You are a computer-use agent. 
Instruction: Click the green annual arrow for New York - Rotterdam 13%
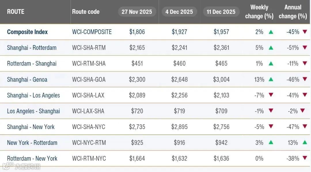click(x=305, y=142)
